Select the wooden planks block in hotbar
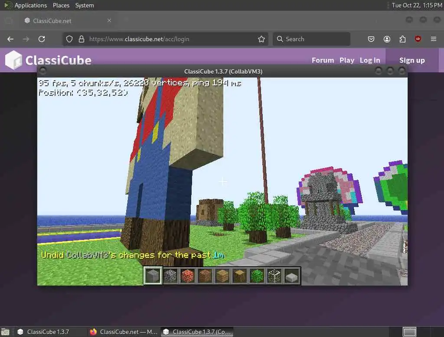The height and width of the screenshot is (337, 444). (x=222, y=275)
